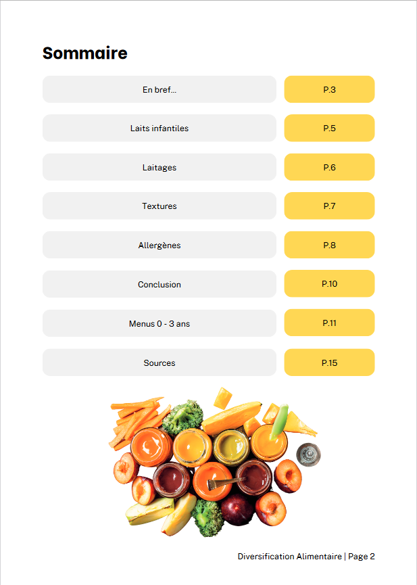Go to the Sources section
Screen dimensions: 417x585
tap(160, 363)
